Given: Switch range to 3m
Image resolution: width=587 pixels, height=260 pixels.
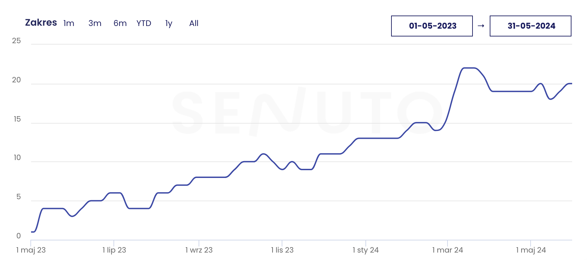Looking at the screenshot, I should pos(95,23).
